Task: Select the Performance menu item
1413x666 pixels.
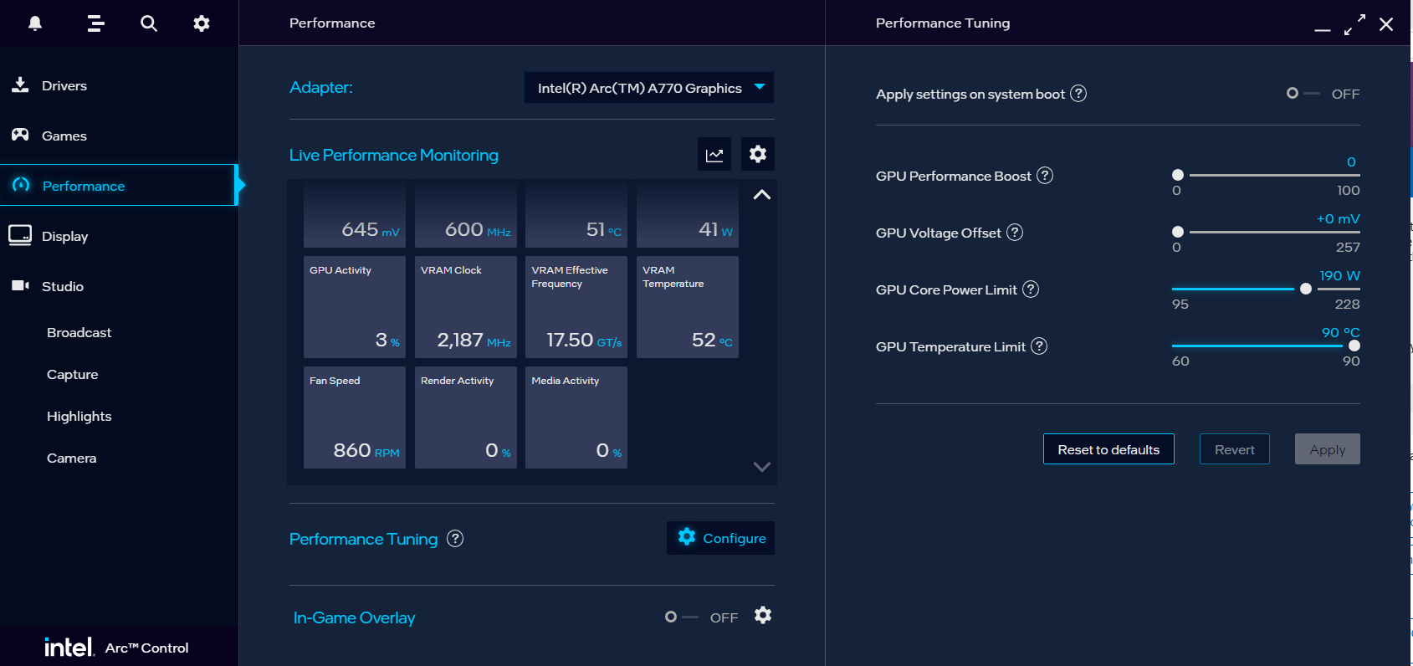Action: pyautogui.click(x=119, y=185)
